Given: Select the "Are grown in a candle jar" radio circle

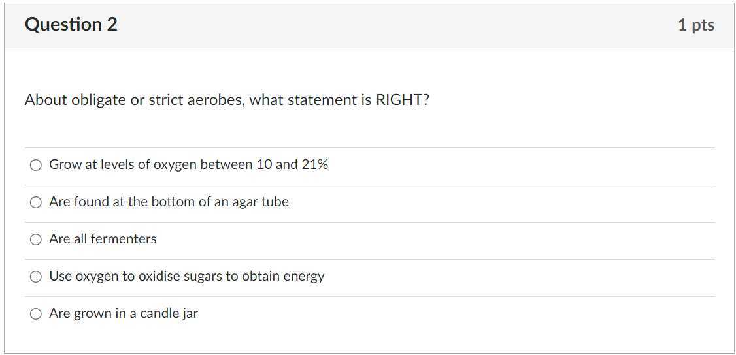Looking at the screenshot, I should pyautogui.click(x=36, y=314).
